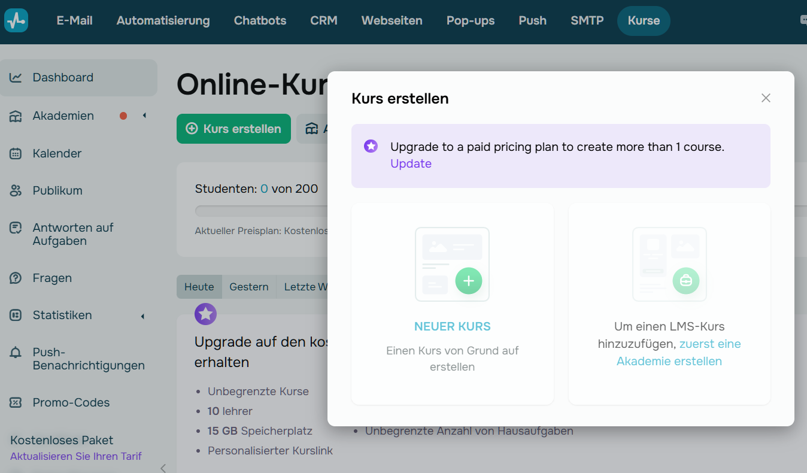Click the Dashboard chart icon in sidebar
This screenshot has height=473, width=807.
(16, 78)
